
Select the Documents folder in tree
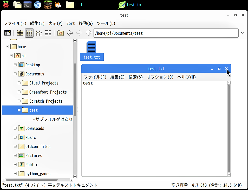31,74
